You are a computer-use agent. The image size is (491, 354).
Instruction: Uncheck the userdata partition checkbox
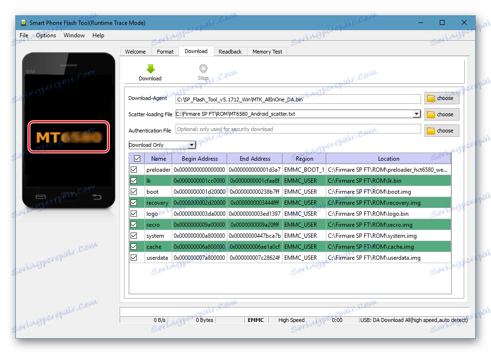134,257
